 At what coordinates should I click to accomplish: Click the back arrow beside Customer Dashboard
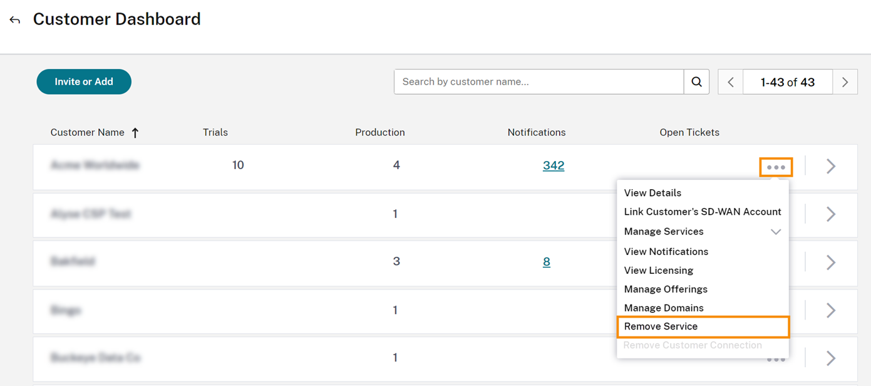click(15, 20)
